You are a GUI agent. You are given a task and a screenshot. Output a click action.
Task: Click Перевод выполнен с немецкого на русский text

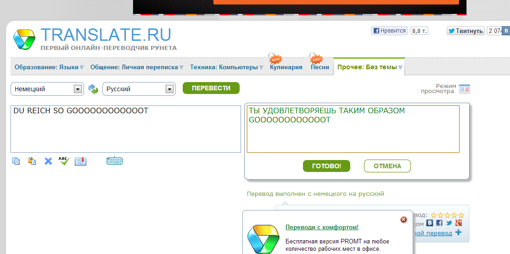pos(315,194)
